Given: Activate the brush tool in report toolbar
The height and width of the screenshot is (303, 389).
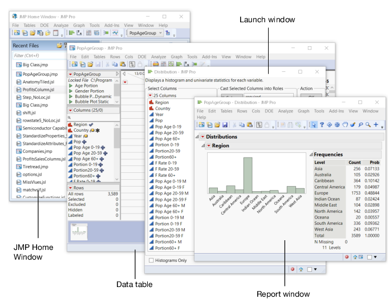Looking at the screenshot, I should click(352, 125).
